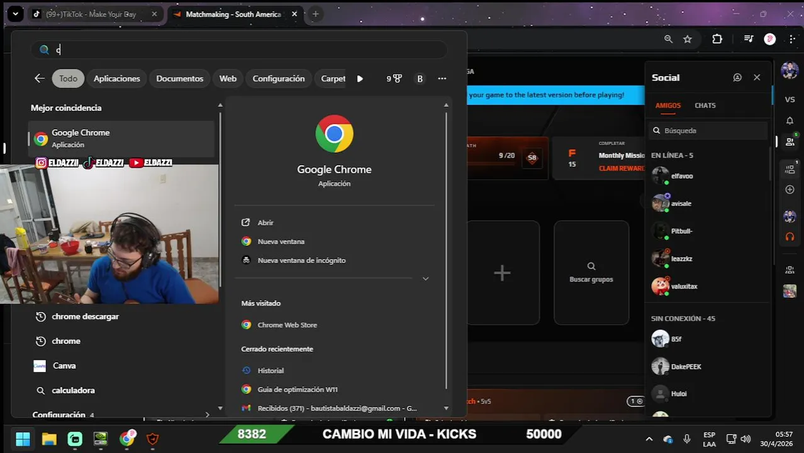Open Google Chrome best match result
This screenshot has width=804, height=453.
[121, 138]
